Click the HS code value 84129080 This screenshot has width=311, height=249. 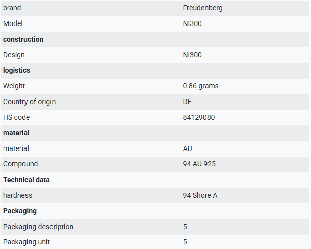click(x=199, y=117)
